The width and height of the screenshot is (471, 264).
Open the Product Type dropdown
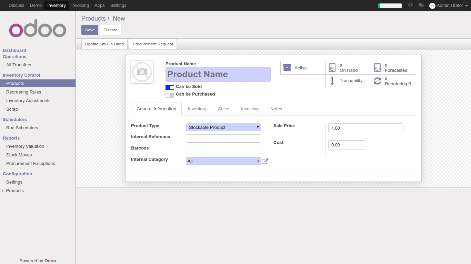(223, 128)
